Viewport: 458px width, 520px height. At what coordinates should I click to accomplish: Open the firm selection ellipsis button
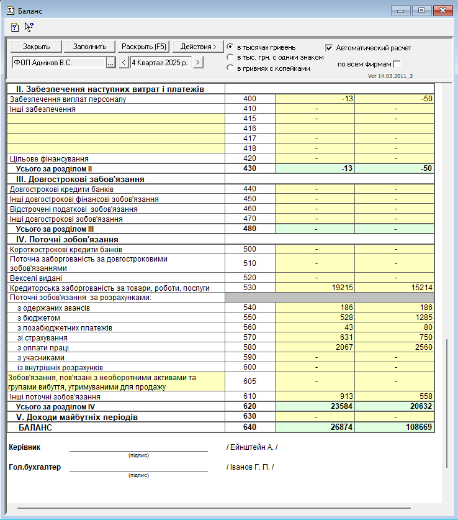(110, 62)
